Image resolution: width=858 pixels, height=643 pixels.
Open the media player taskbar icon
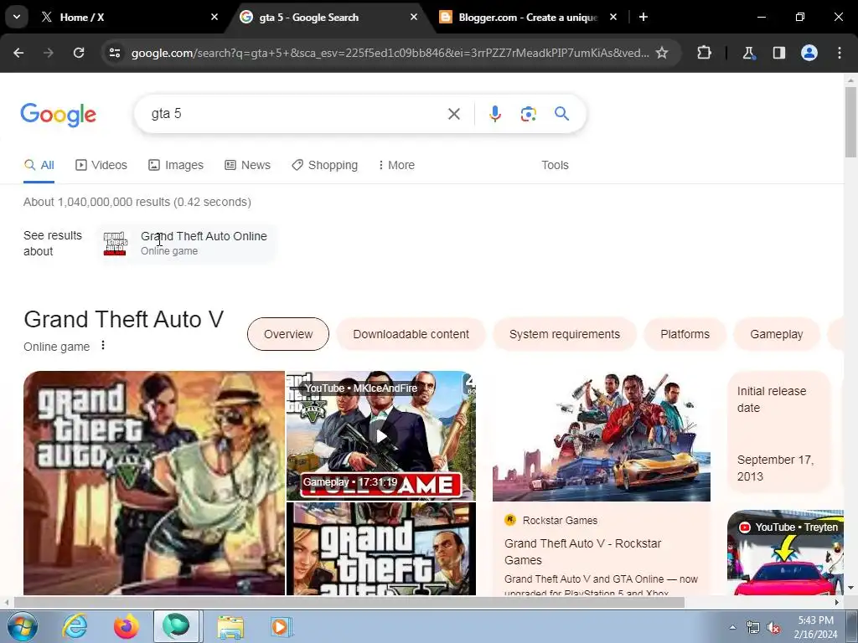click(x=281, y=626)
